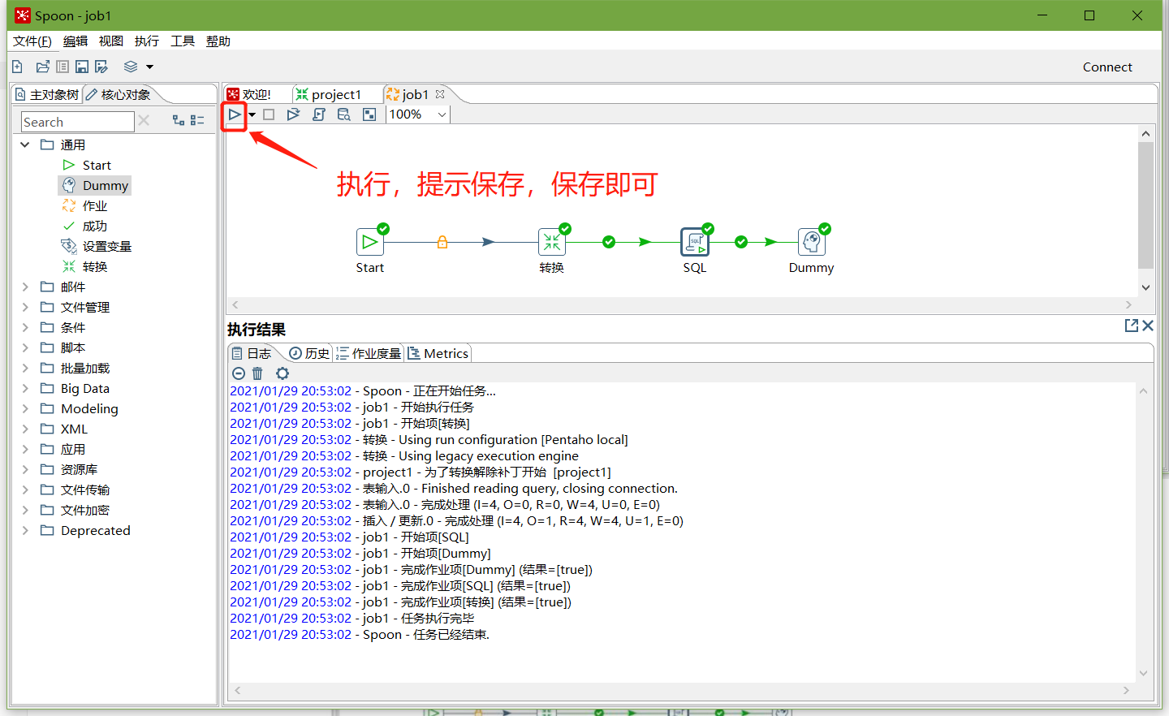Select the XML folder
The height and width of the screenshot is (716, 1169).
click(x=64, y=429)
